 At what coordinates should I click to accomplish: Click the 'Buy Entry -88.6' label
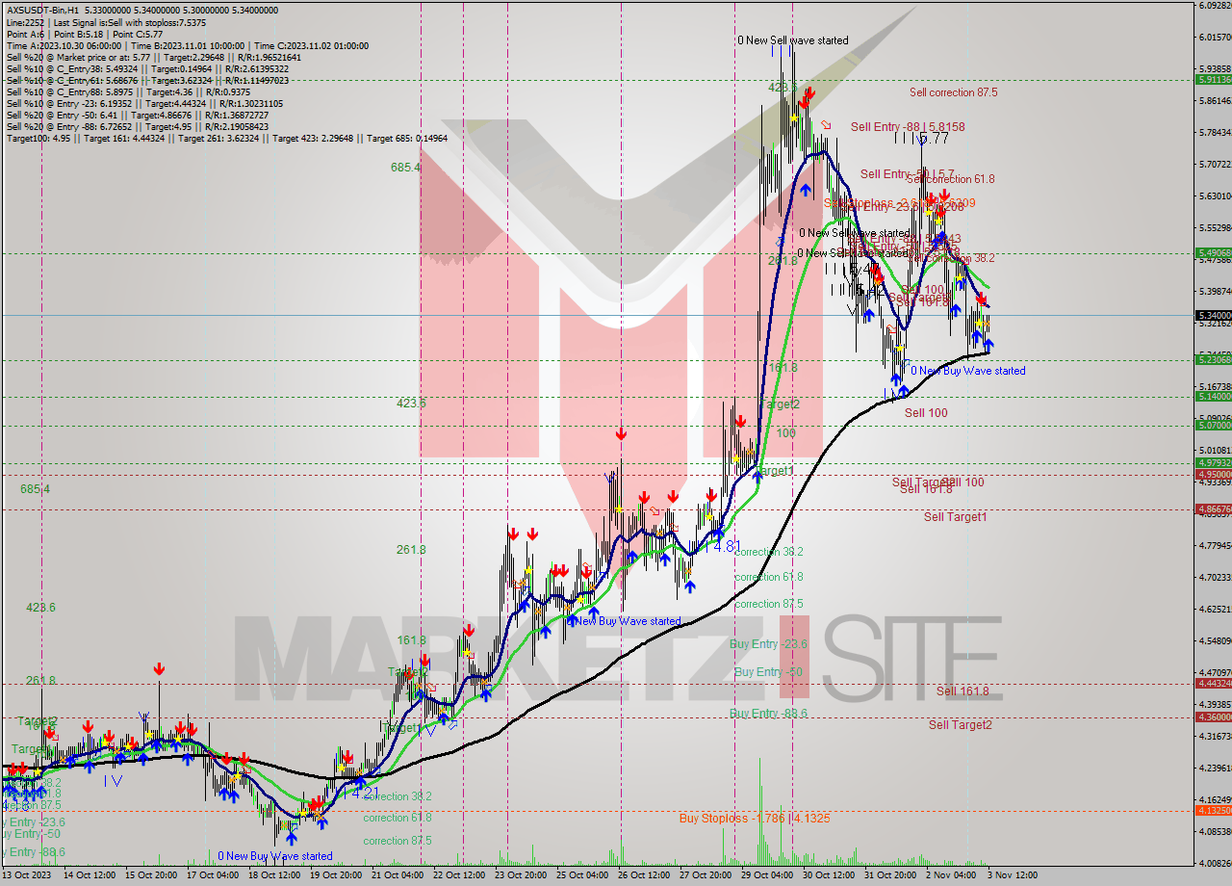pyautogui.click(x=768, y=713)
